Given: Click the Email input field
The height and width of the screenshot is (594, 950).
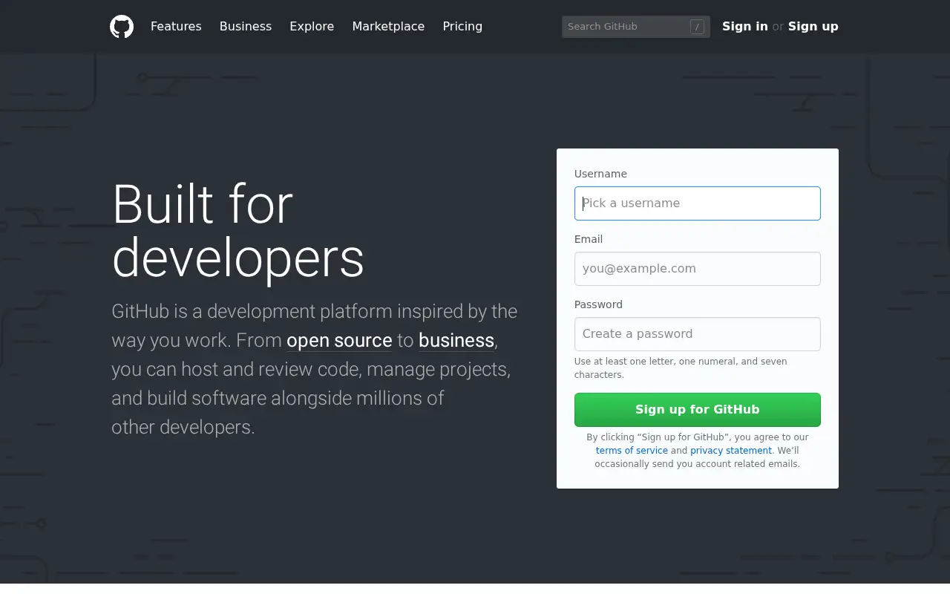Looking at the screenshot, I should [x=698, y=269].
